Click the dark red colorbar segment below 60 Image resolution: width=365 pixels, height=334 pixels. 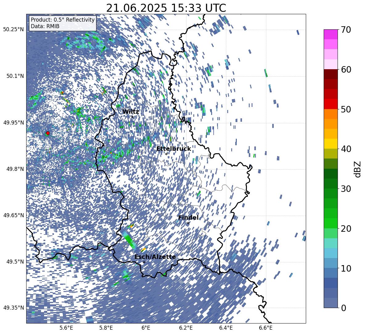(x=330, y=74)
